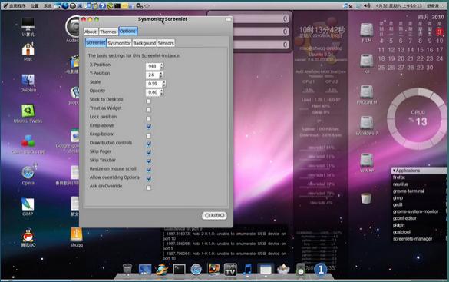This screenshot has height=282, width=449.
Task: Collapse the Applications list triangle
Action: click(394, 171)
